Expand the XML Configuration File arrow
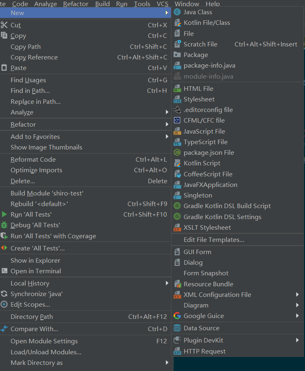This screenshot has width=305, height=371. (x=297, y=294)
